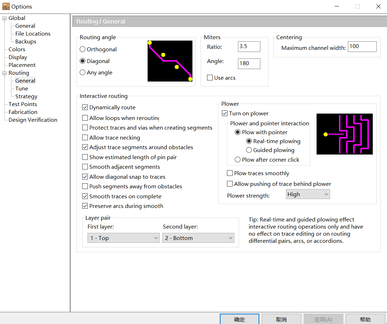Select the Routing tree category label
Screen dimensions: 387x324
(x=19, y=73)
